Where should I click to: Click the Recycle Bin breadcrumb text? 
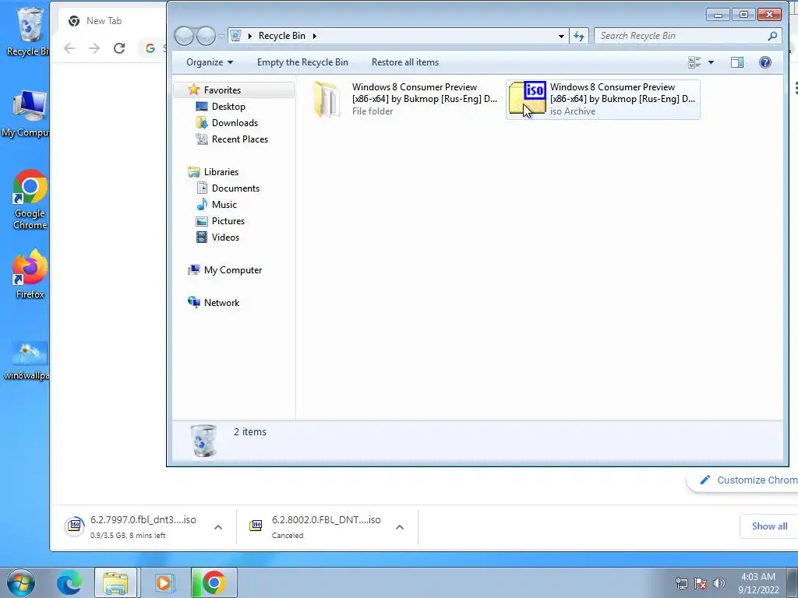(x=282, y=36)
